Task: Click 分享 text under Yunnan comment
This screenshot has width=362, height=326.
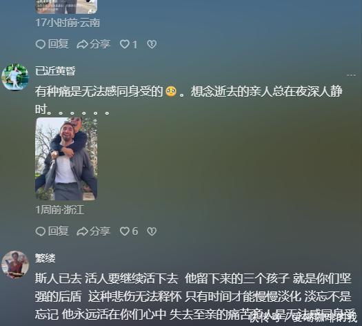Action: pyautogui.click(x=100, y=44)
